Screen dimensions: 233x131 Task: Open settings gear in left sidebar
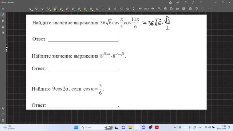tap(3, 120)
